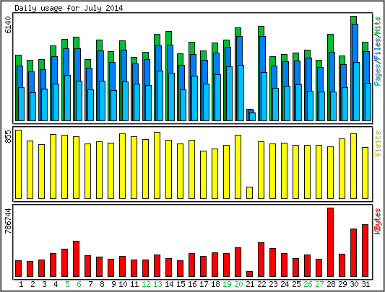Click day label 28 on the axis
This screenshot has width=385, height=292.
(x=331, y=284)
